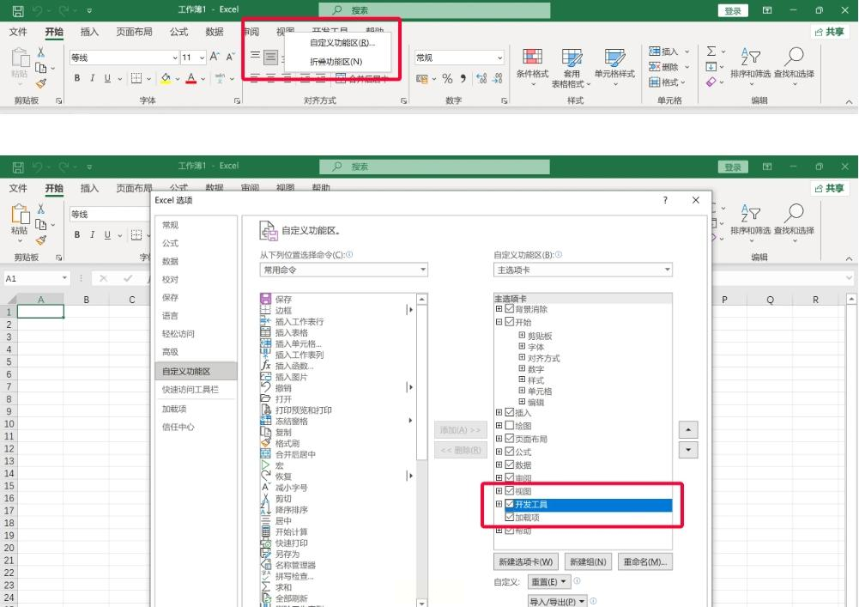Toggle the 公式 checkbox in main tabs tree
Screen dimensions: 859x607
coord(510,452)
